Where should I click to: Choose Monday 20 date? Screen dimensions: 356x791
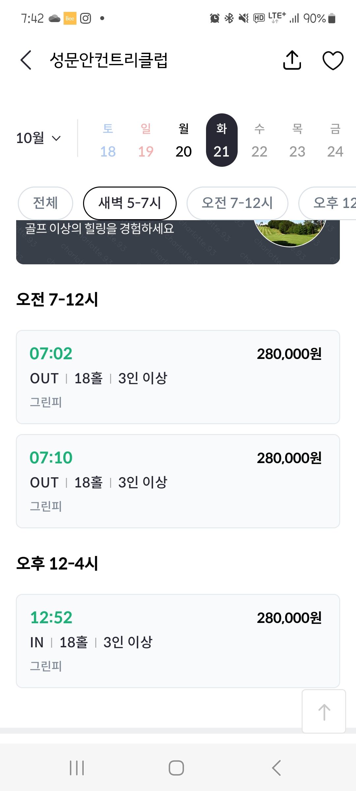pyautogui.click(x=184, y=140)
